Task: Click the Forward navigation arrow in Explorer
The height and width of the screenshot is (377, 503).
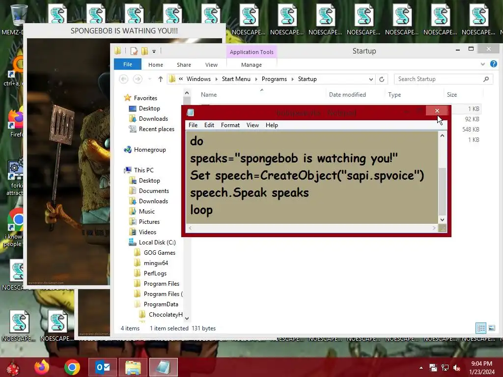Action: point(138,79)
